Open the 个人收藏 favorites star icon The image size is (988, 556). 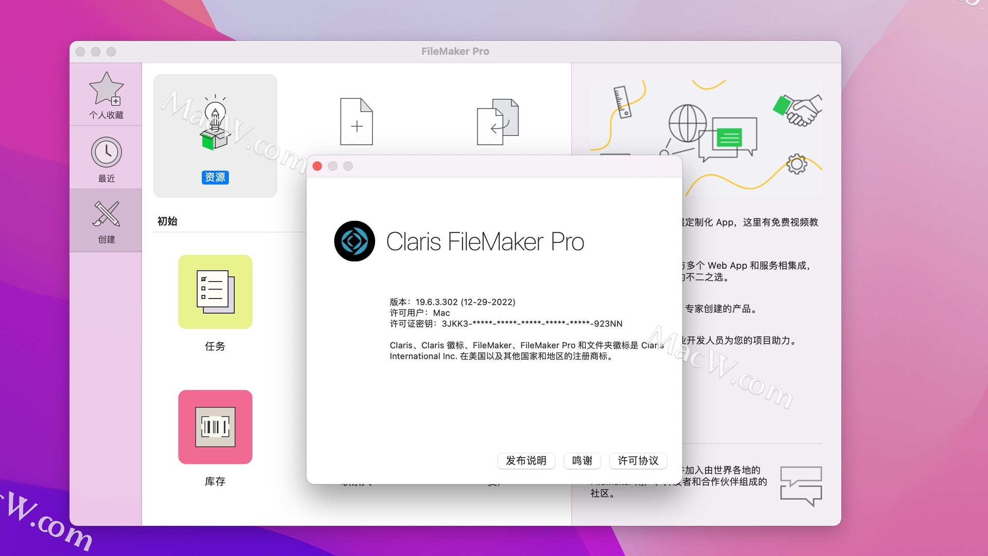107,89
